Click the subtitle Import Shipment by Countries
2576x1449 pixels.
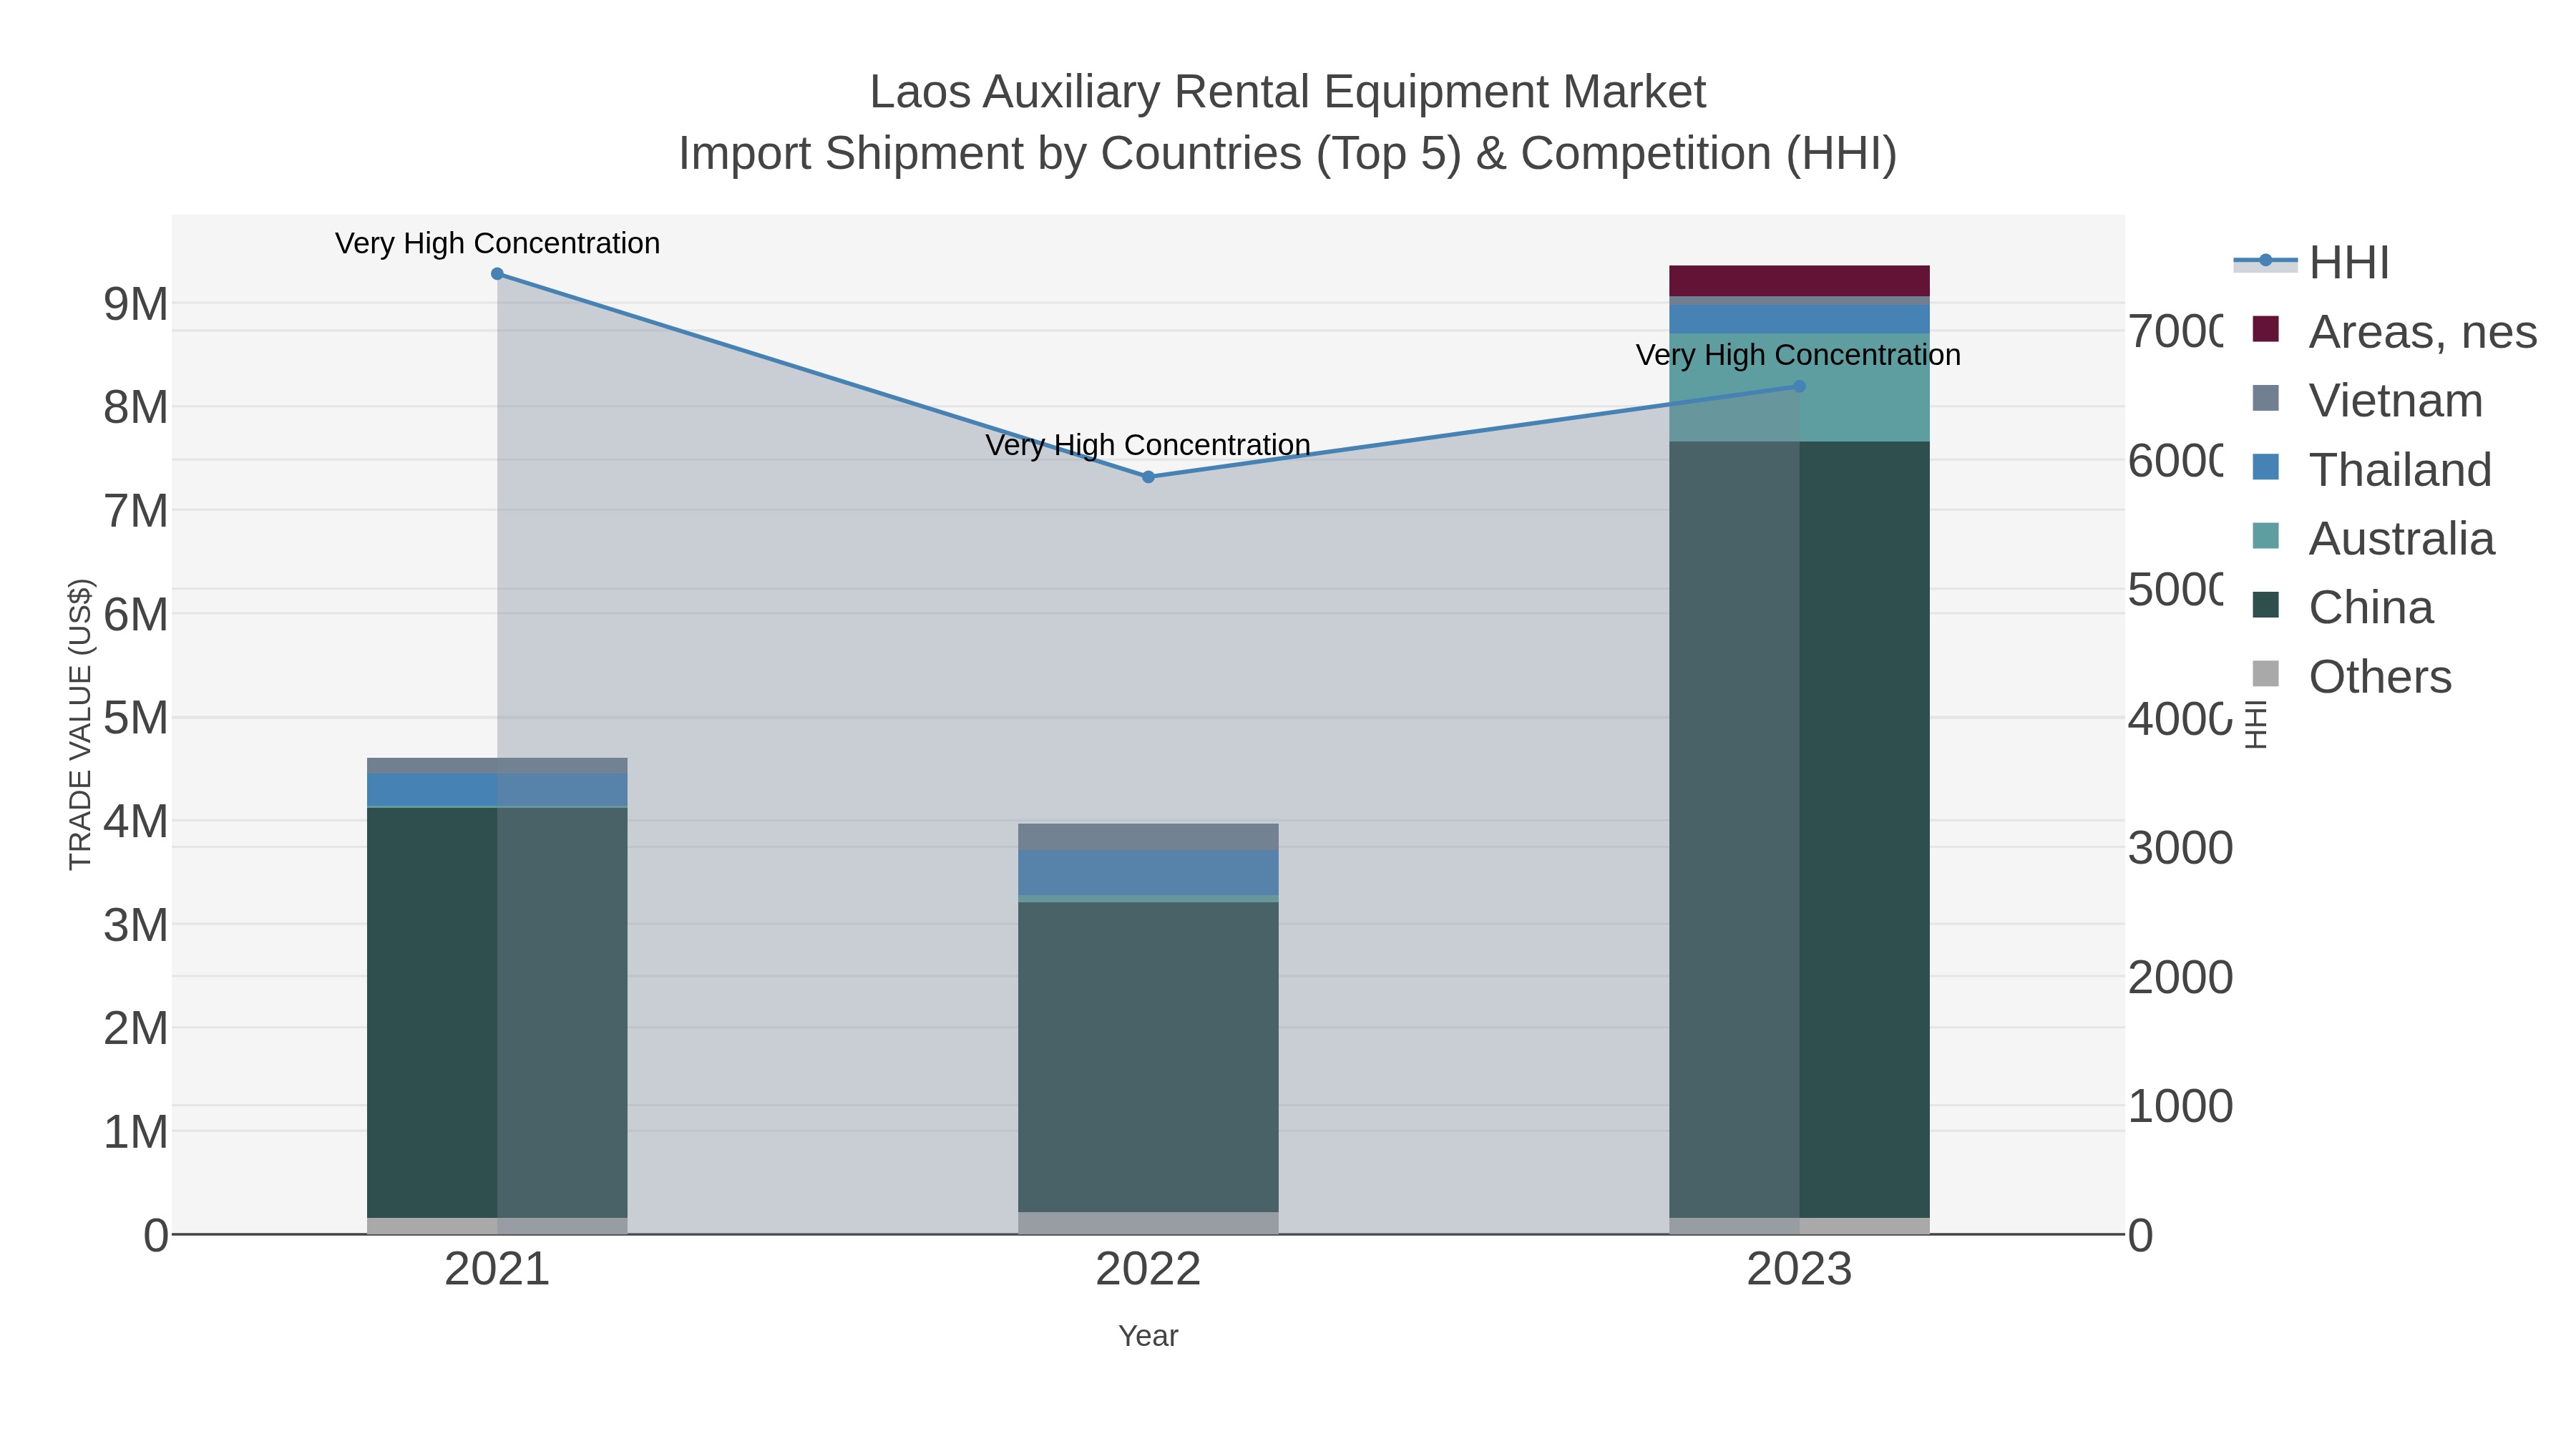(1288, 154)
